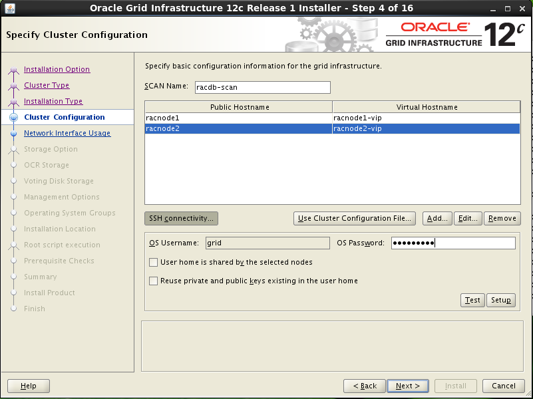The height and width of the screenshot is (399, 533).
Task: Proceed with the Next button
Action: pyautogui.click(x=408, y=386)
